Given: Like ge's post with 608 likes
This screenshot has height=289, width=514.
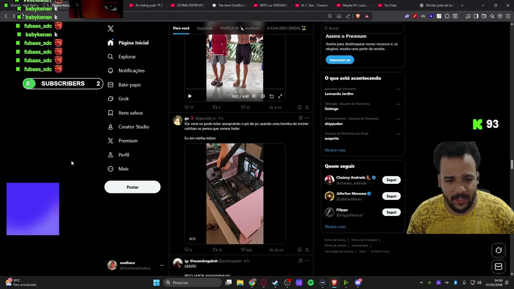Looking at the screenshot, I should click(x=246, y=250).
